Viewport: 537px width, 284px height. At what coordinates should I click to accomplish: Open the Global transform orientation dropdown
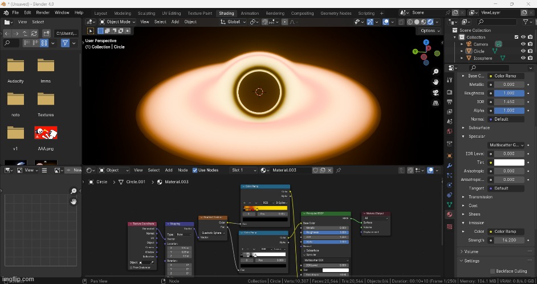[234, 22]
